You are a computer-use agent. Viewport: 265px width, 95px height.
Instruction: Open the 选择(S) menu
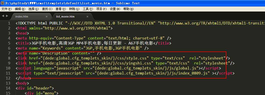(33, 9)
